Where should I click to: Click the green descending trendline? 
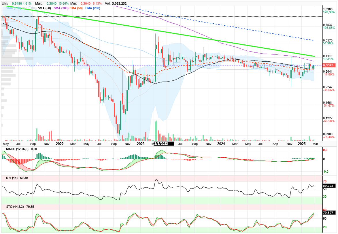[160, 32]
